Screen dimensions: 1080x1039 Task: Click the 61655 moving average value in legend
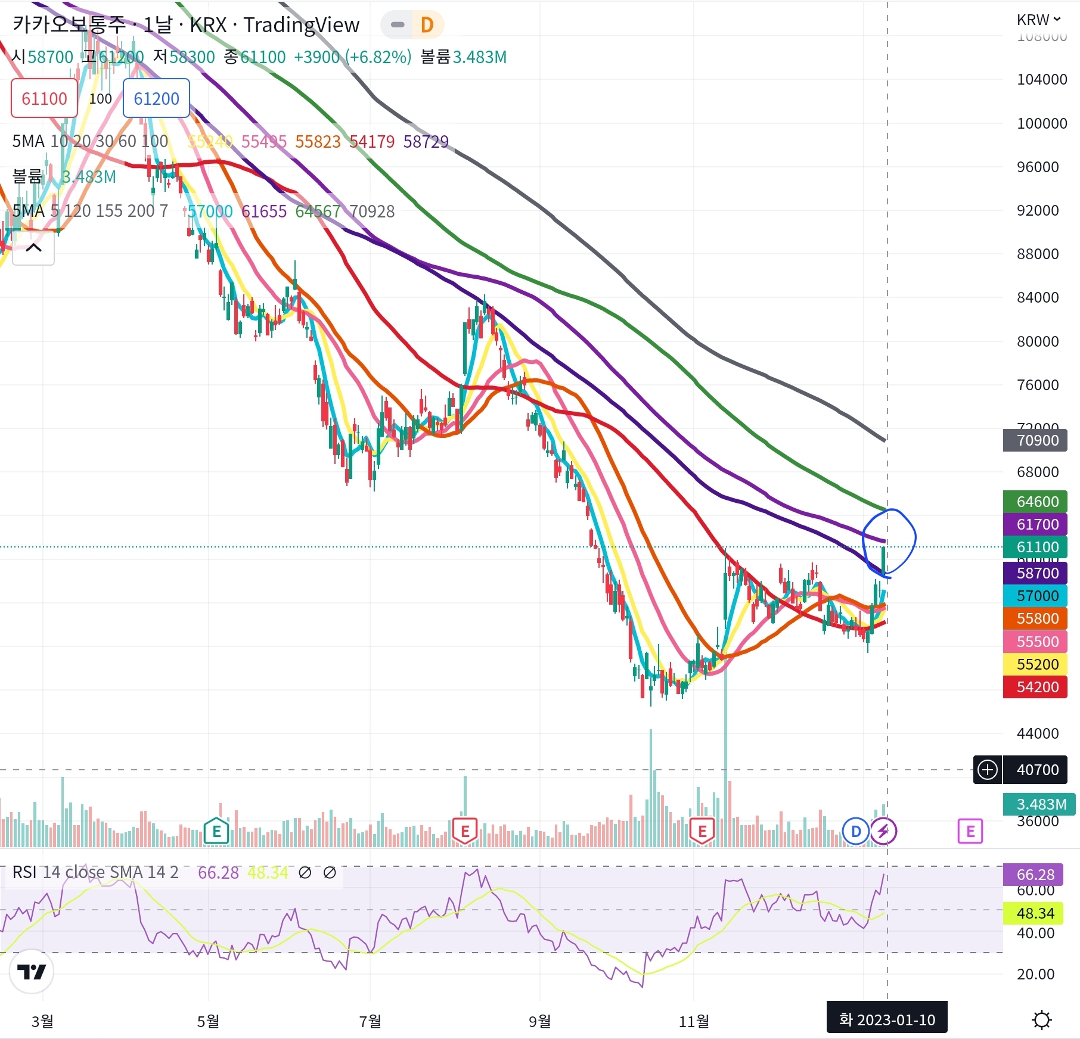pos(264,211)
